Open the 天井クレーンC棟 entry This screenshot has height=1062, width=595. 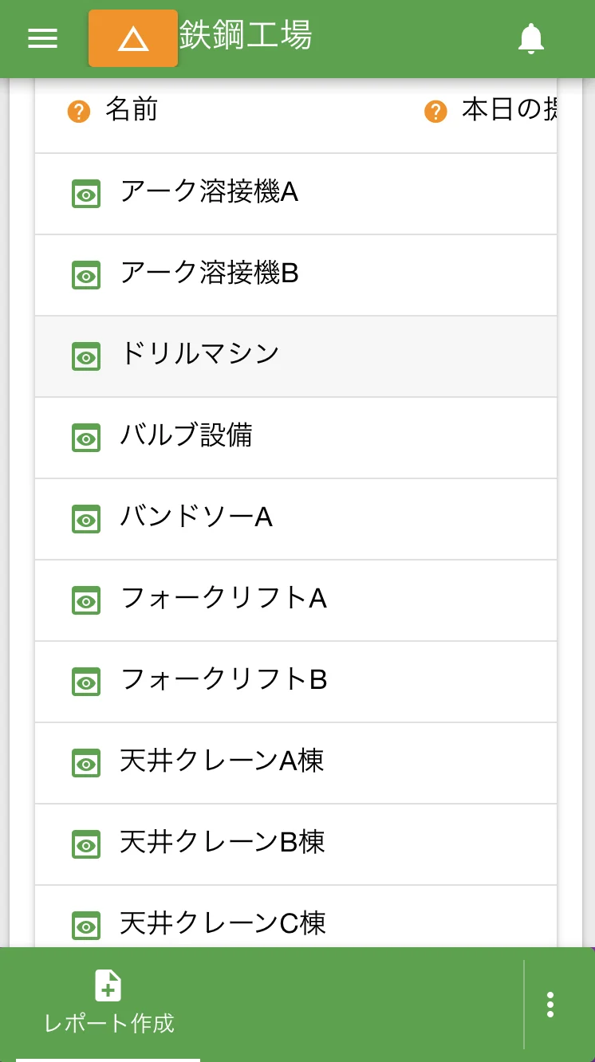click(x=223, y=923)
